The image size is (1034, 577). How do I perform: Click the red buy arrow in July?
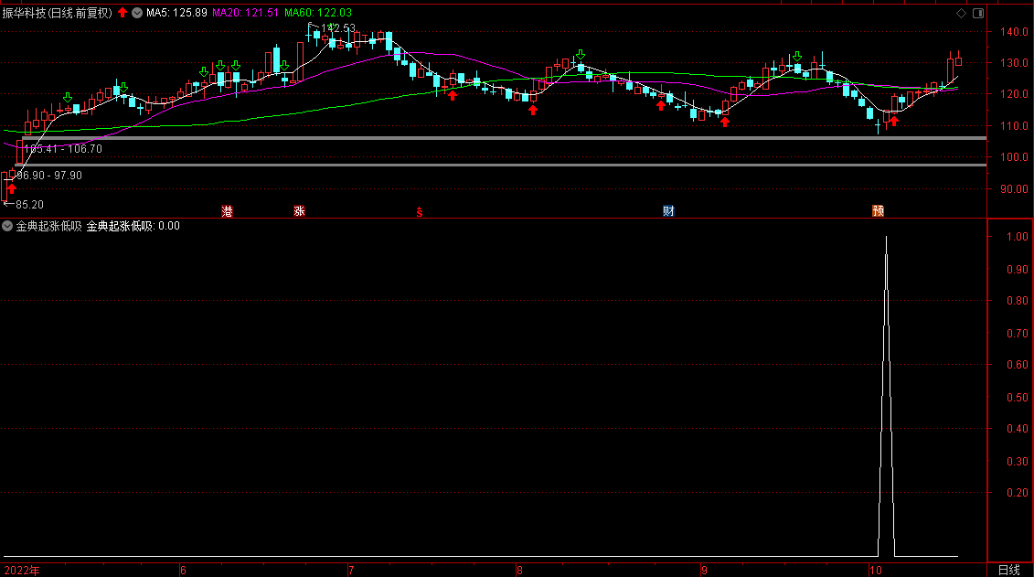pos(453,96)
